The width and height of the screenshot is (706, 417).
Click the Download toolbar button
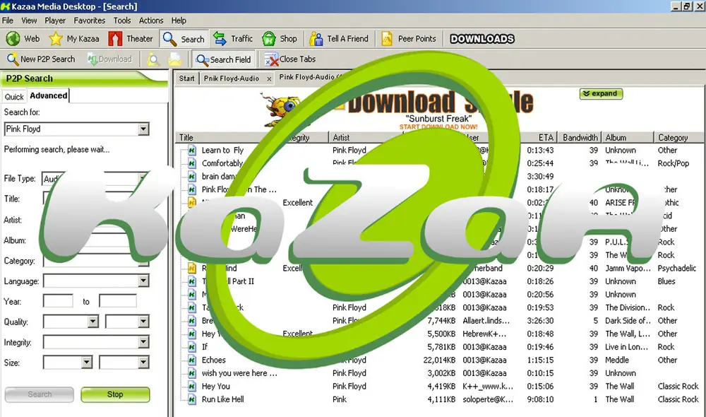[x=109, y=59]
